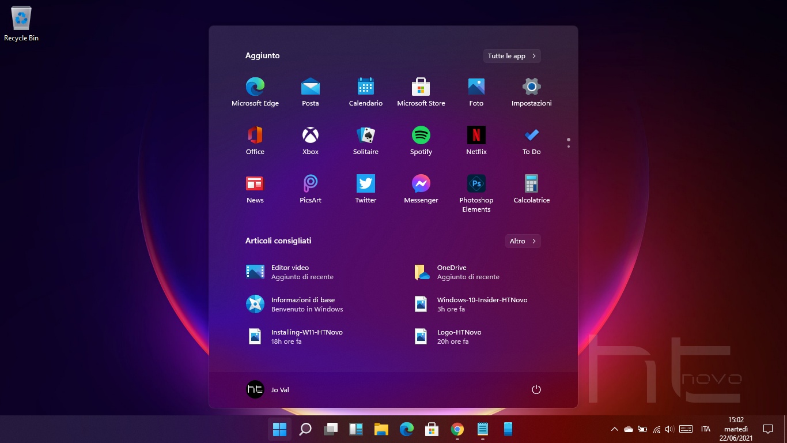
Task: Open the To Do app
Action: (x=532, y=141)
